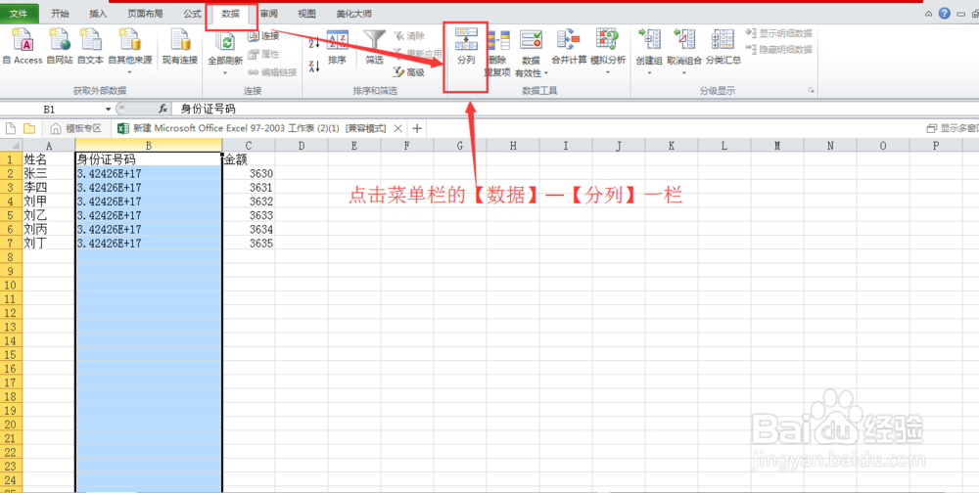Screen dimensions: 979x493
Task: Add new tab with plus icon
Action: pyautogui.click(x=417, y=128)
